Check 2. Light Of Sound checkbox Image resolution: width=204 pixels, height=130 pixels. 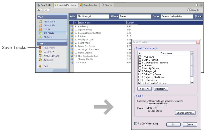point(140,60)
